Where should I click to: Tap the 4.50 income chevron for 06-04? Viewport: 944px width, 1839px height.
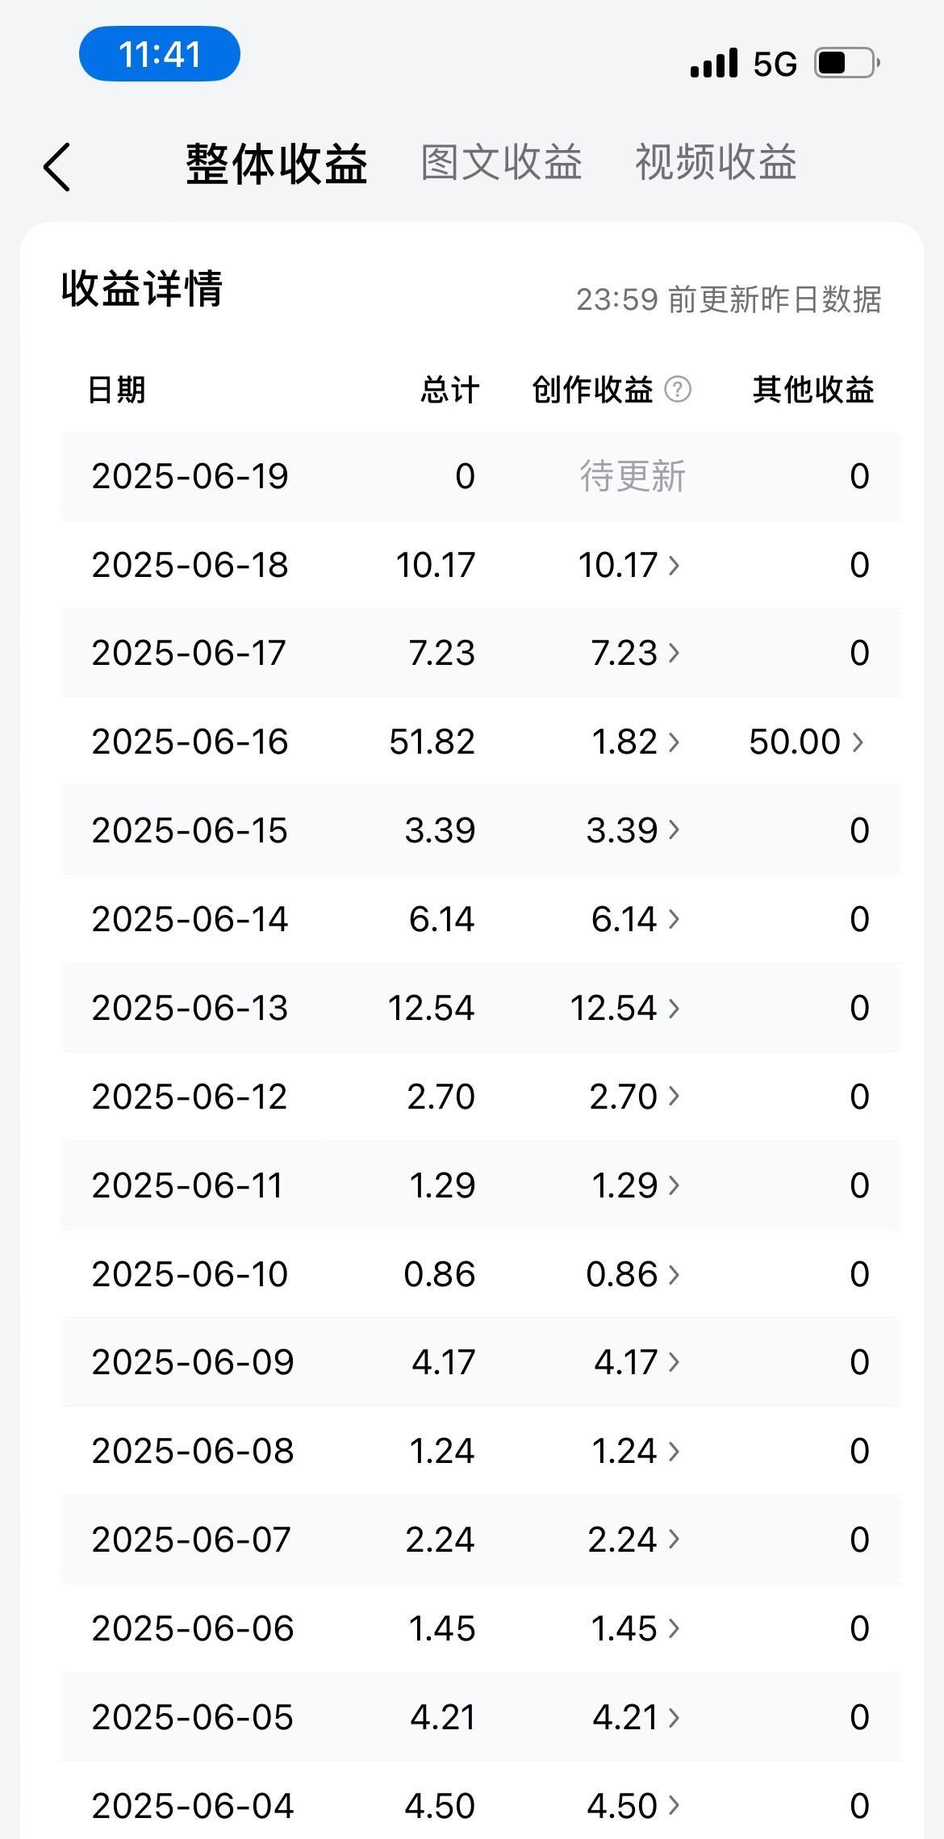[674, 1806]
